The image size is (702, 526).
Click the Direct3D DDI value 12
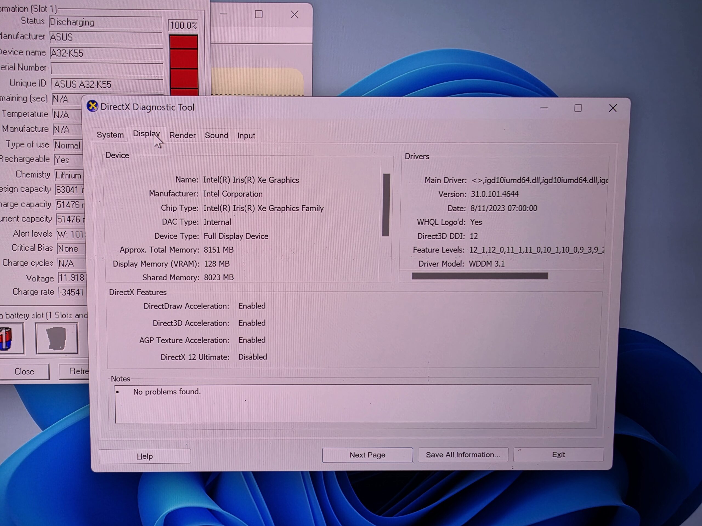[474, 236]
